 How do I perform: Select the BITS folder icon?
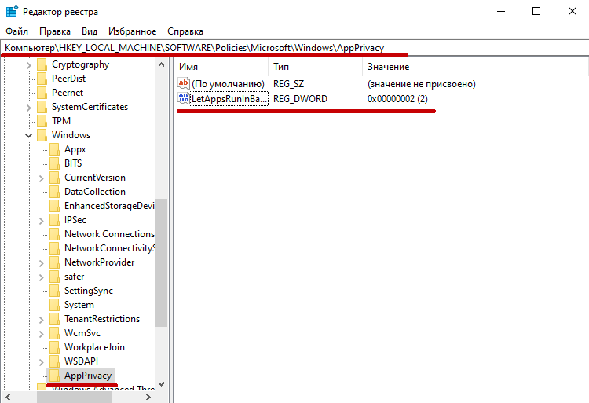pyautogui.click(x=54, y=163)
